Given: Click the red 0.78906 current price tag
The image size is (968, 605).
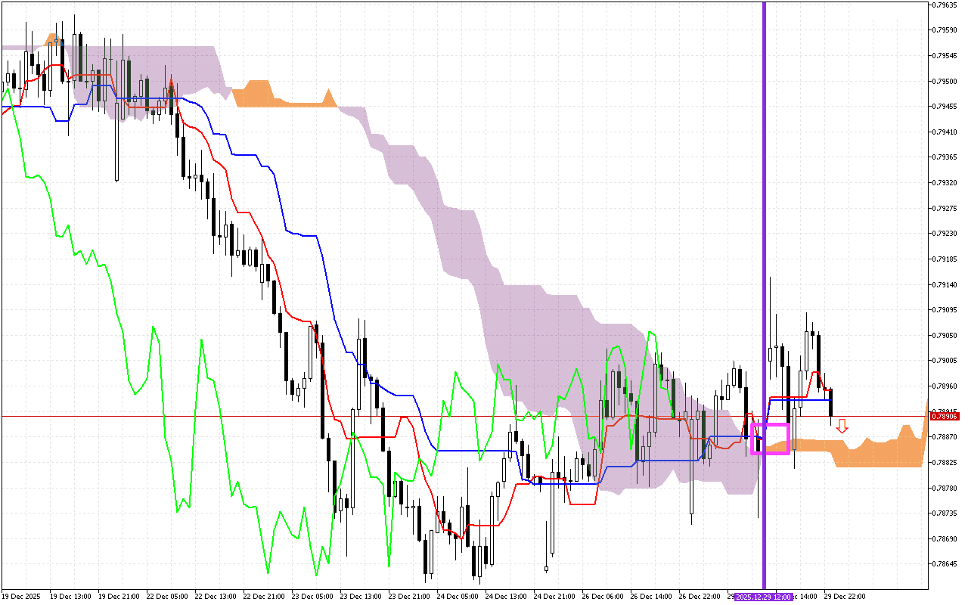Looking at the screenshot, I should [944, 416].
